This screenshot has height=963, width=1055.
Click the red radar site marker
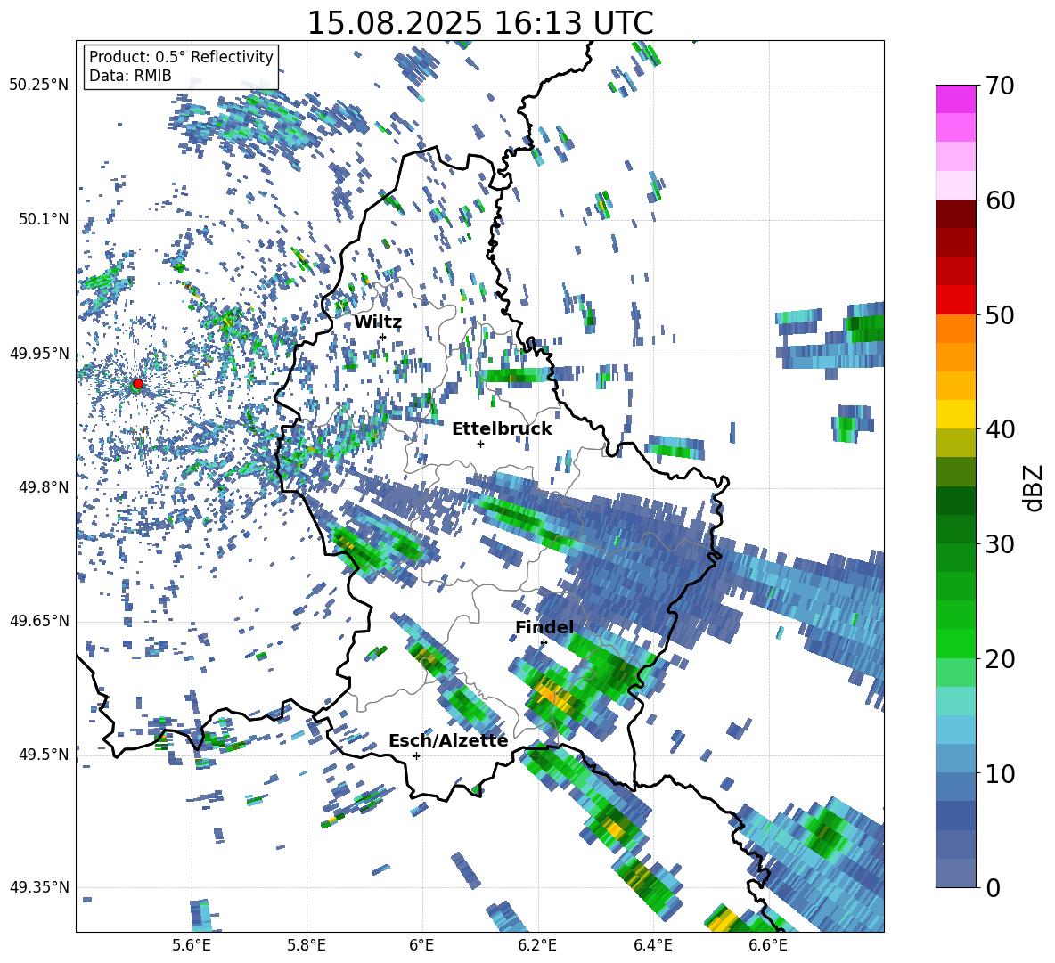138,383
